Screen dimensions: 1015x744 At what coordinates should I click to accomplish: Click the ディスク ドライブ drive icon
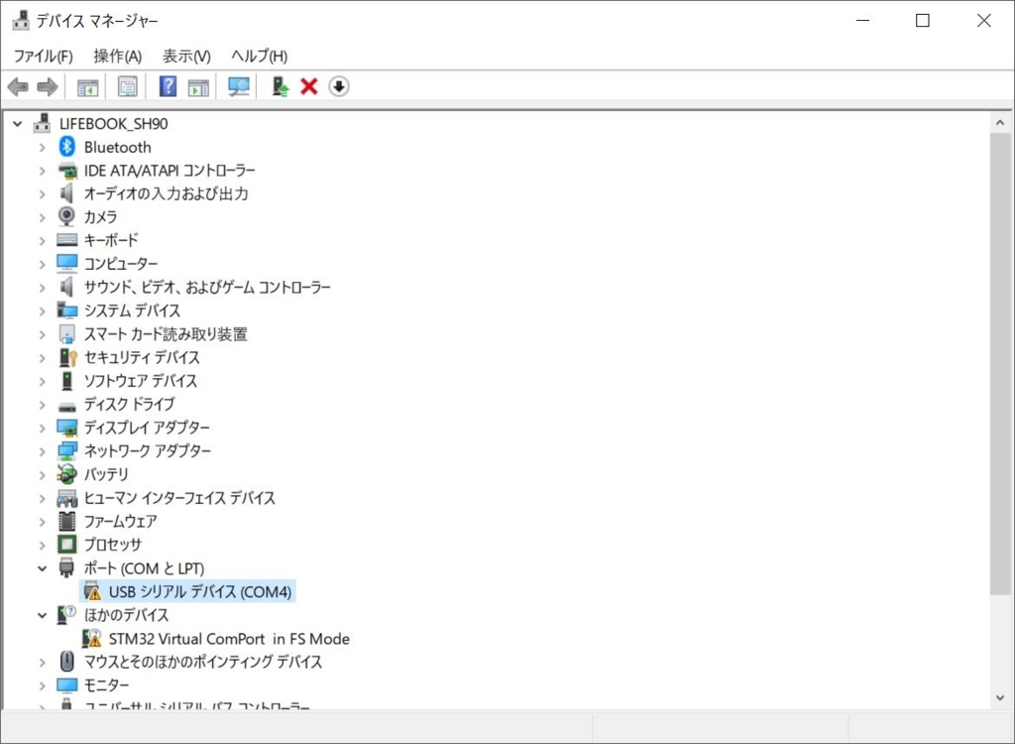pyautogui.click(x=66, y=407)
